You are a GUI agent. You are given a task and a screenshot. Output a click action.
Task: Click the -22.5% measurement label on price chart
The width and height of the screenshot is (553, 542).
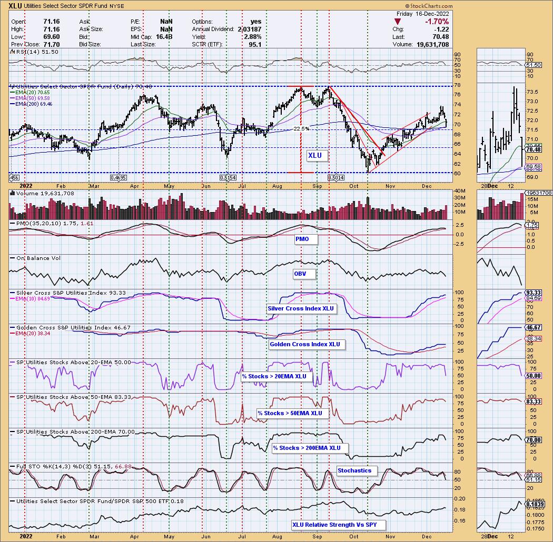pyautogui.click(x=301, y=129)
